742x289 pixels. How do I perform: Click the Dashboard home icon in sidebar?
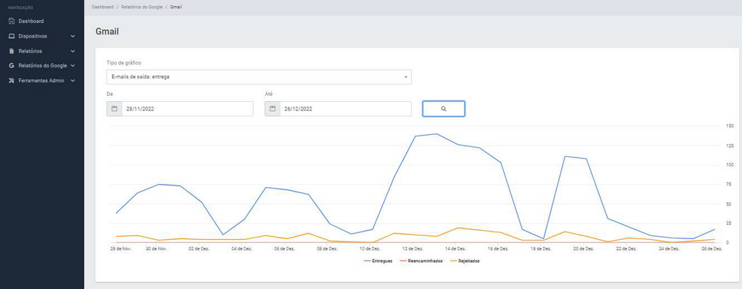(x=12, y=21)
